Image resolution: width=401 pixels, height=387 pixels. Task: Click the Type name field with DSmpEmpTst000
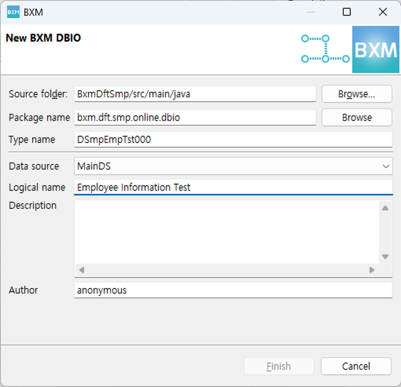[x=233, y=140]
